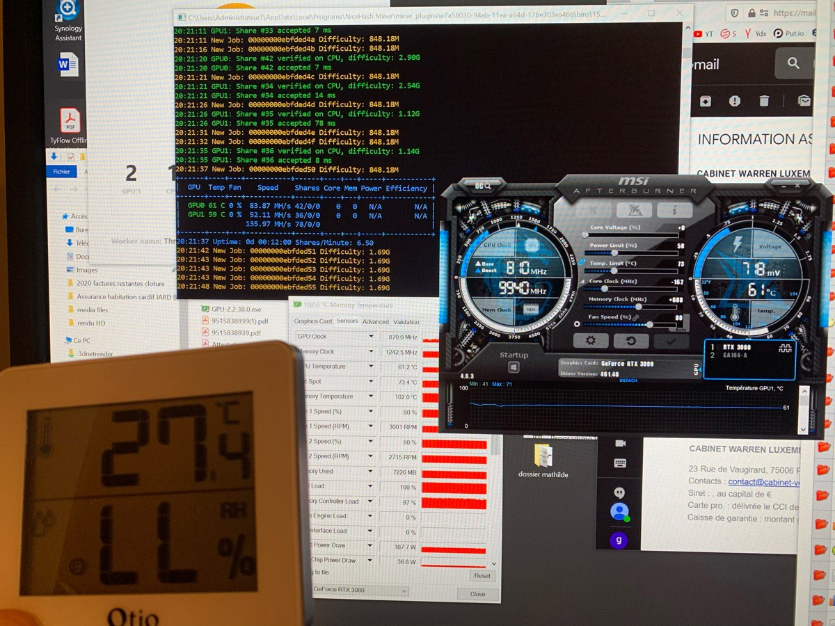Click the down arrow on GPU-Z sensors scrollbar

click(495, 563)
